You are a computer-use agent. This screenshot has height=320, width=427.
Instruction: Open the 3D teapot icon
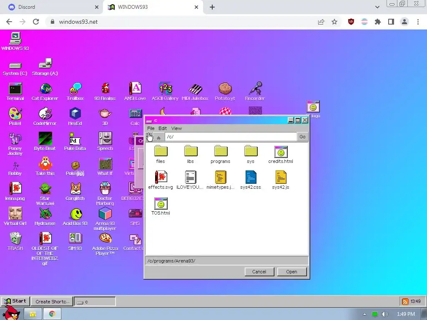pyautogui.click(x=105, y=117)
